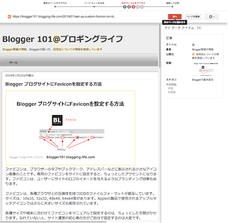Select sample page step 4 circle
Image resolution: width=228 pixels, height=223 pixels.
click(x=138, y=7)
